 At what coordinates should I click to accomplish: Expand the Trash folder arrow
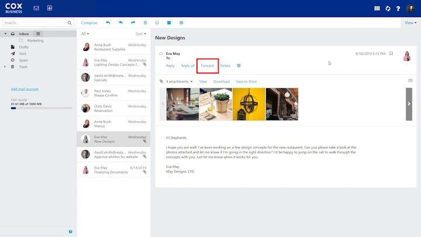[5, 67]
